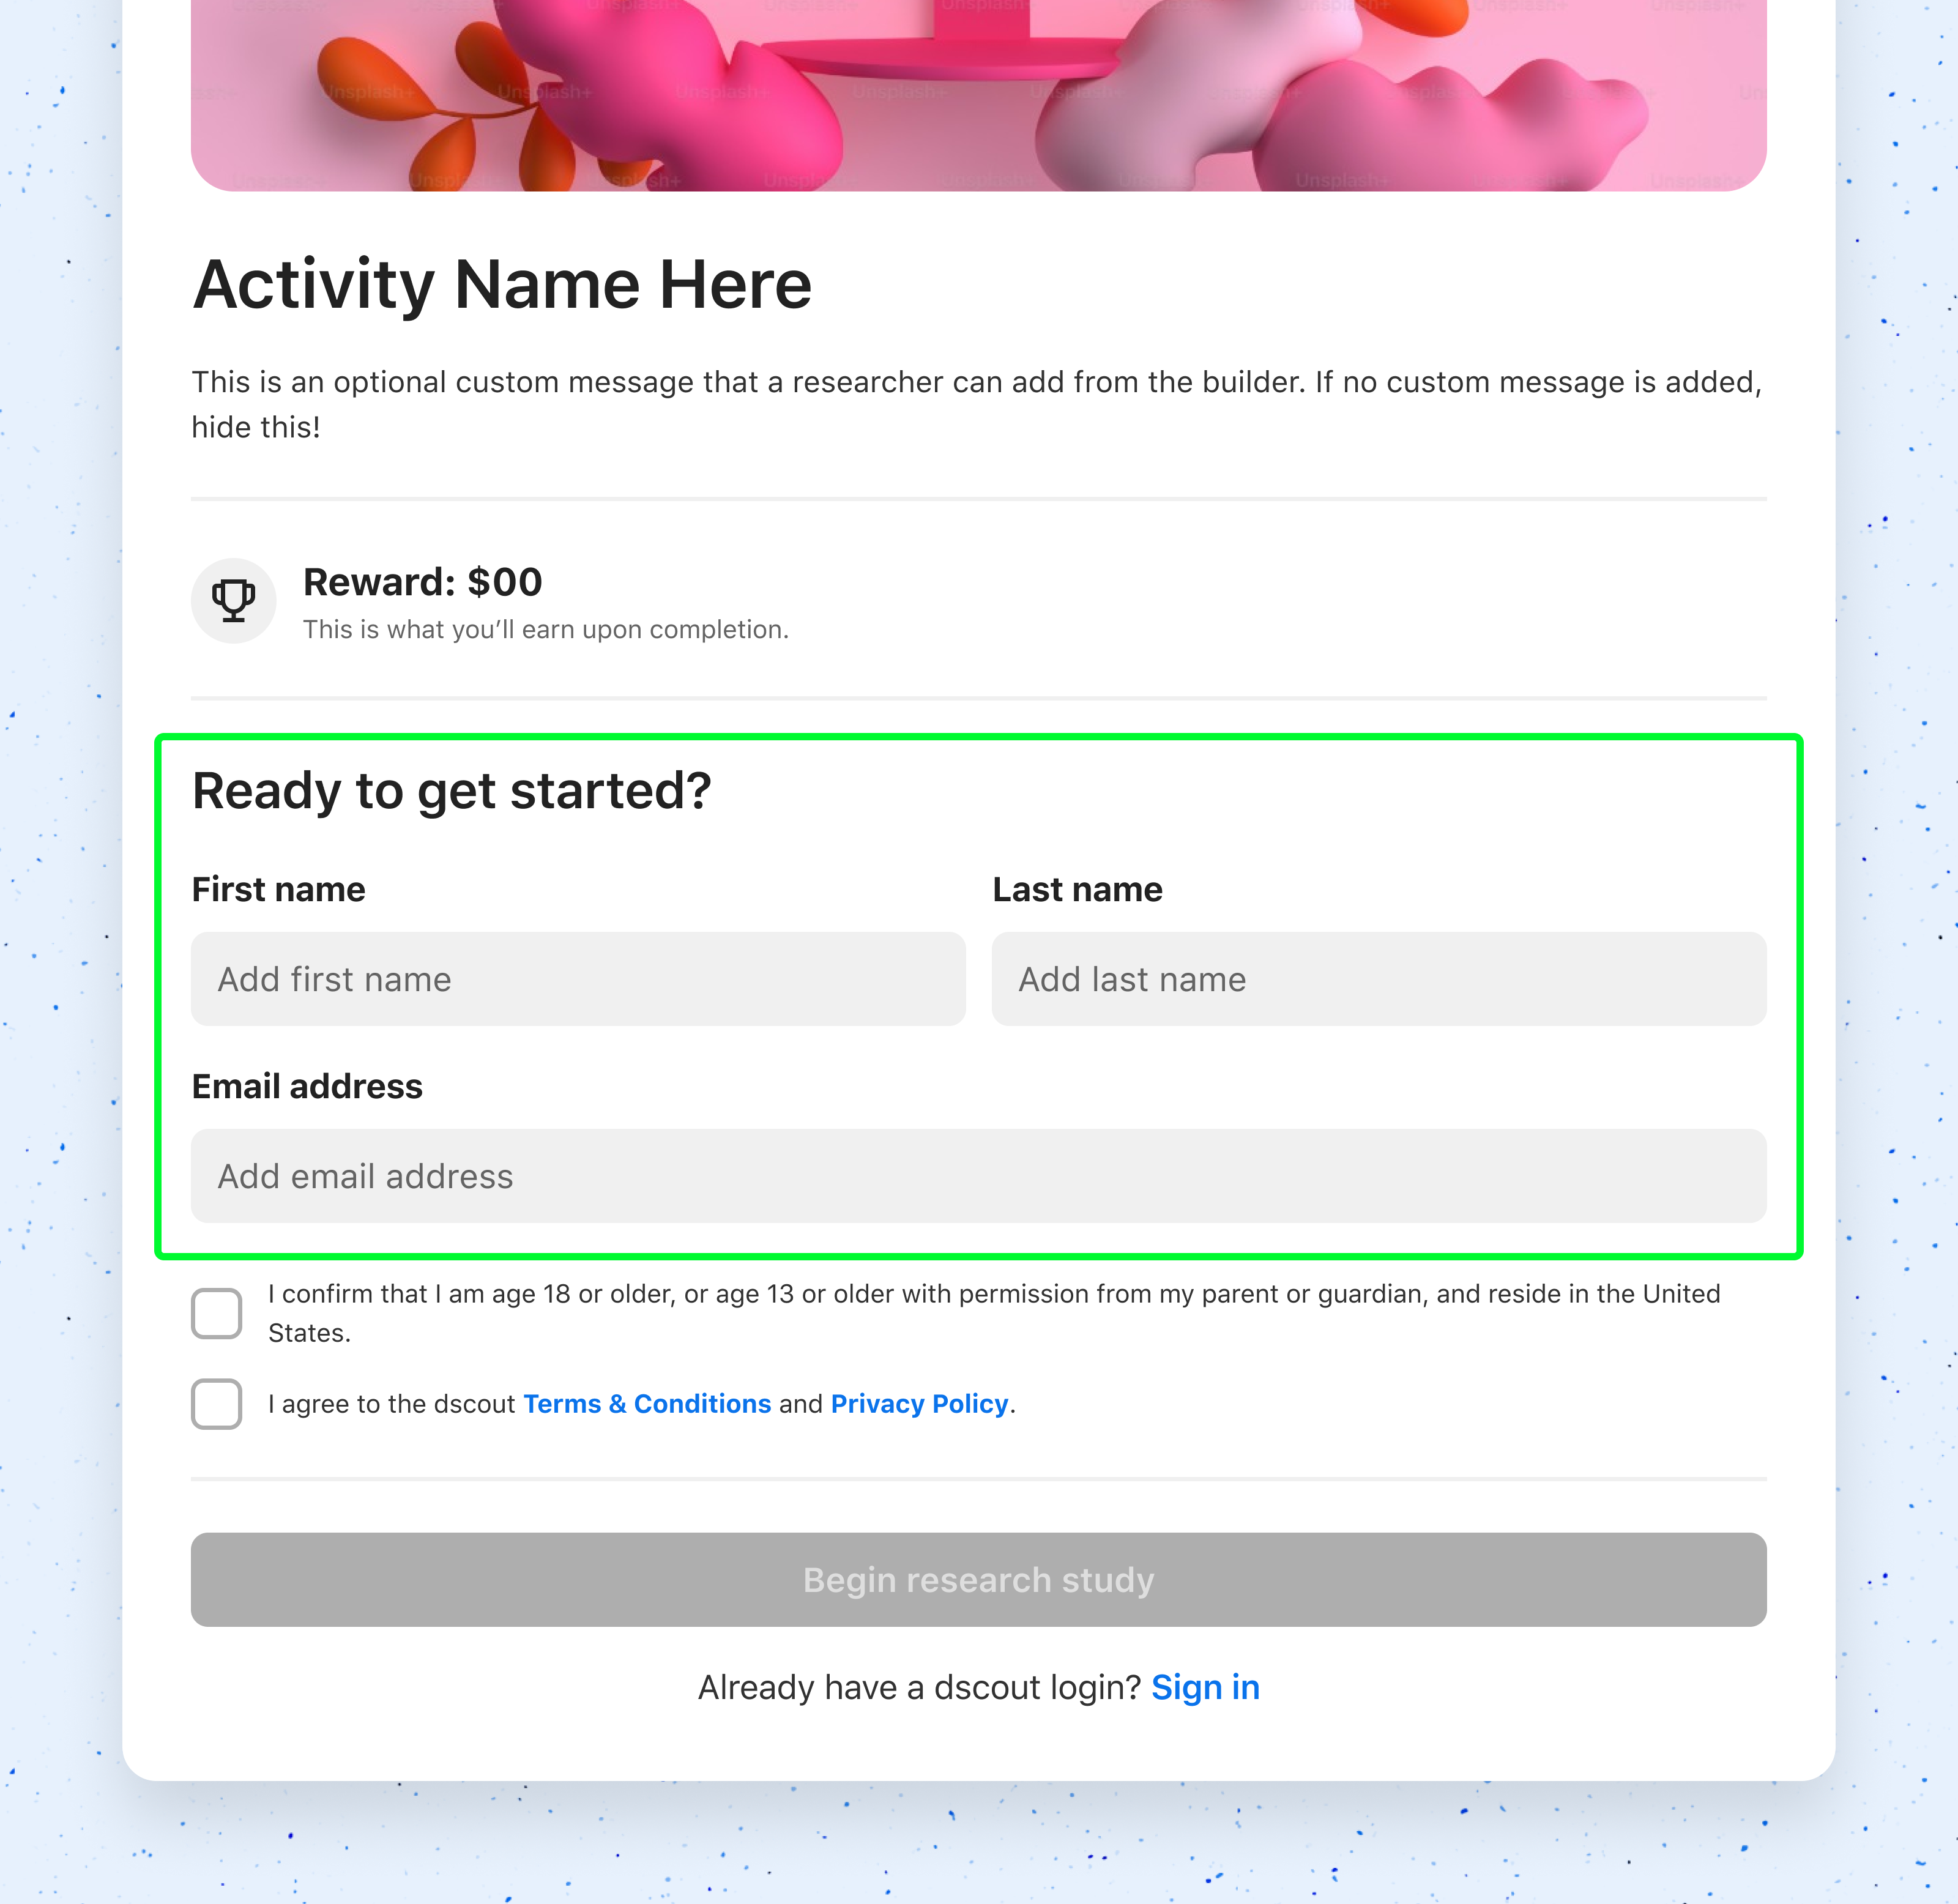1958x1904 pixels.
Task: Click the 'Reward: $00' text
Action: pos(422,582)
